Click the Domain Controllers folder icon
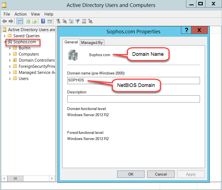222x190 pixels. pos(15,60)
